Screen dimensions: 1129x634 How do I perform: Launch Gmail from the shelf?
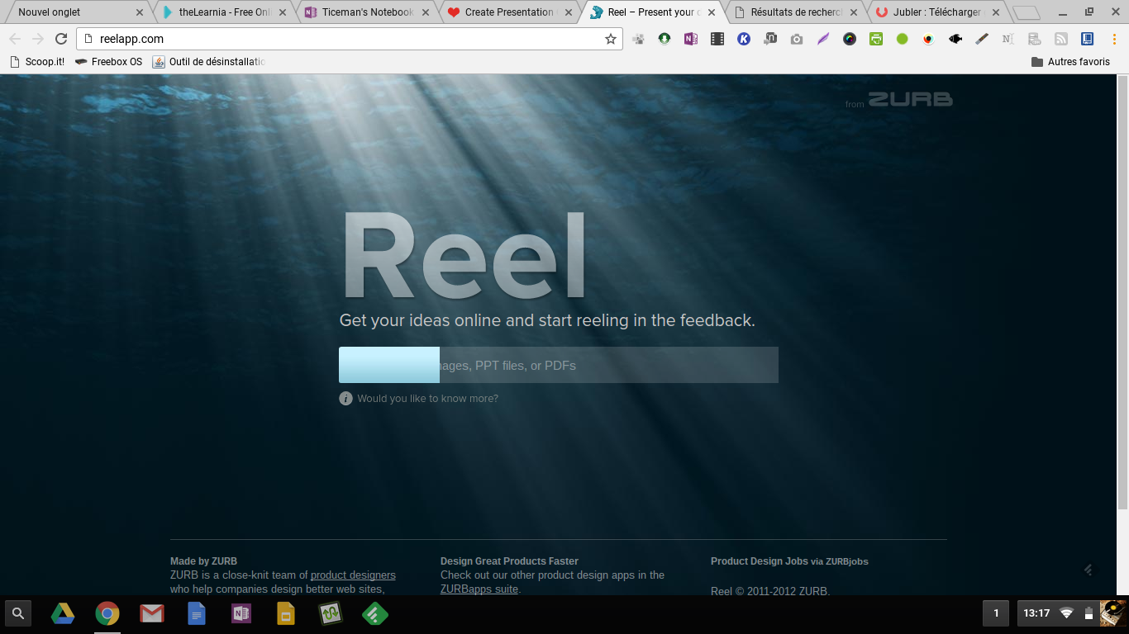coord(151,613)
